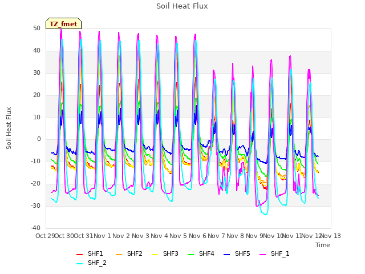Click the SHF4 legend entry
This screenshot has width=365, height=274.
[201, 253]
